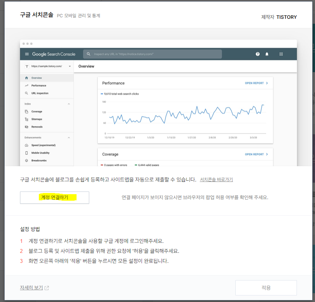Click the Performance line chart

[x=185, y=119]
